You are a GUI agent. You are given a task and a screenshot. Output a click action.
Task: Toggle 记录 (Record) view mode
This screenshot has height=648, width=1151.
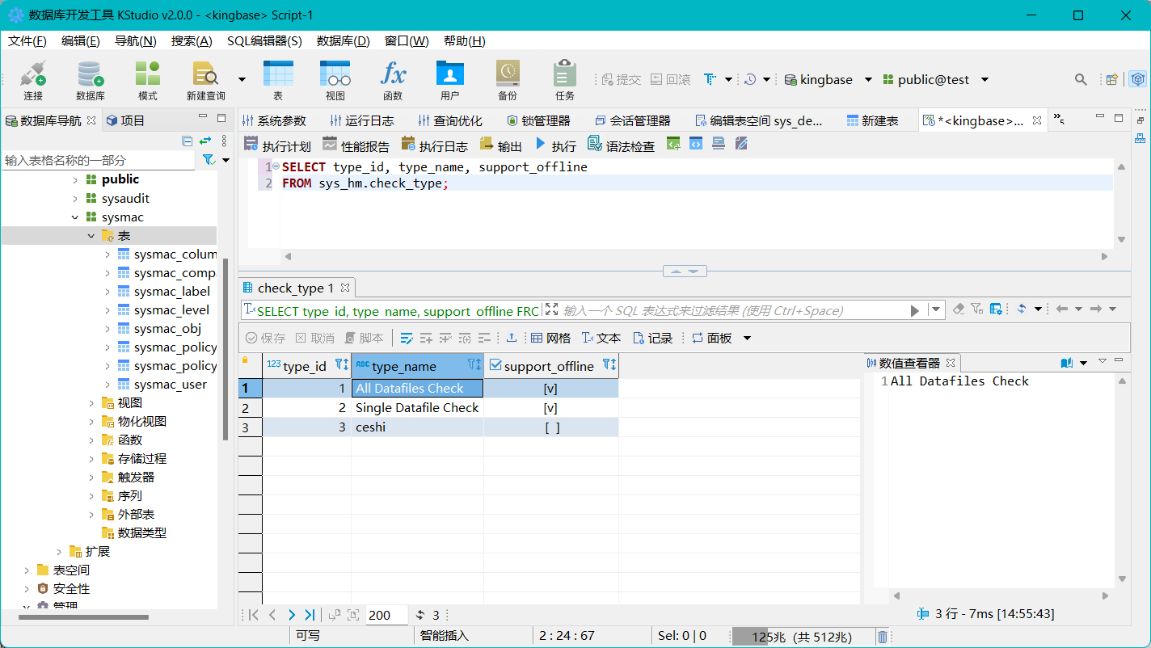point(653,338)
